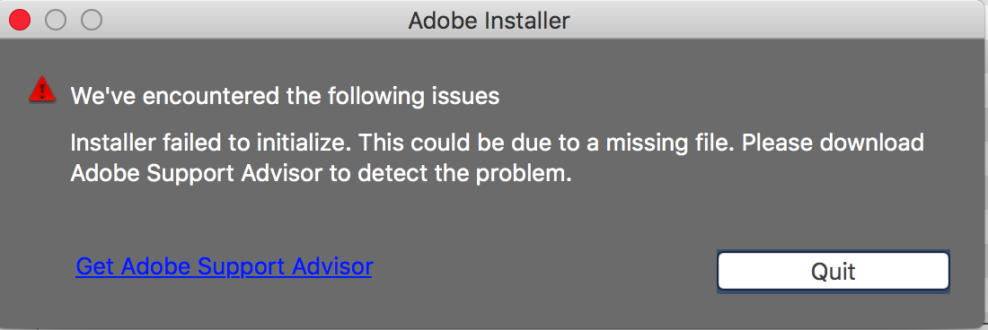The height and width of the screenshot is (330, 988).
Task: Click "detect the problem" at message end
Action: (x=464, y=173)
